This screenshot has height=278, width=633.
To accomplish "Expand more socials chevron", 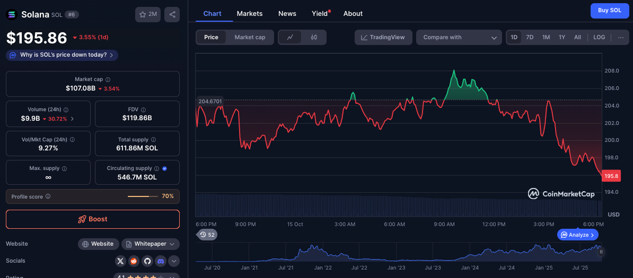I will point(174,261).
